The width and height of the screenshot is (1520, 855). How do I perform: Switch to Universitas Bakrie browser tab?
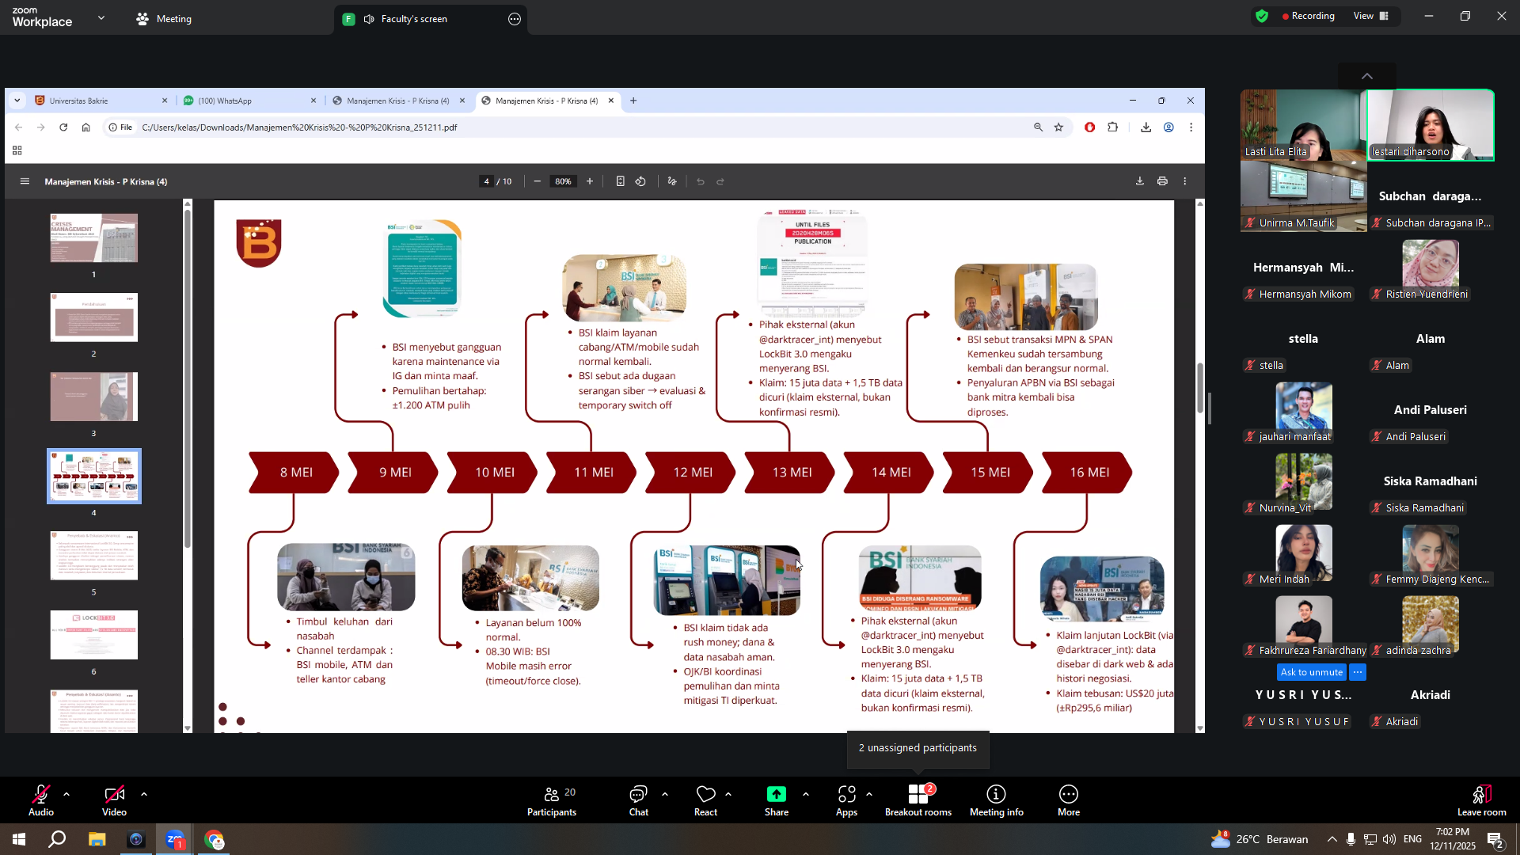click(101, 101)
